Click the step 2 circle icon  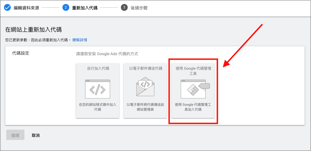[x=66, y=8]
